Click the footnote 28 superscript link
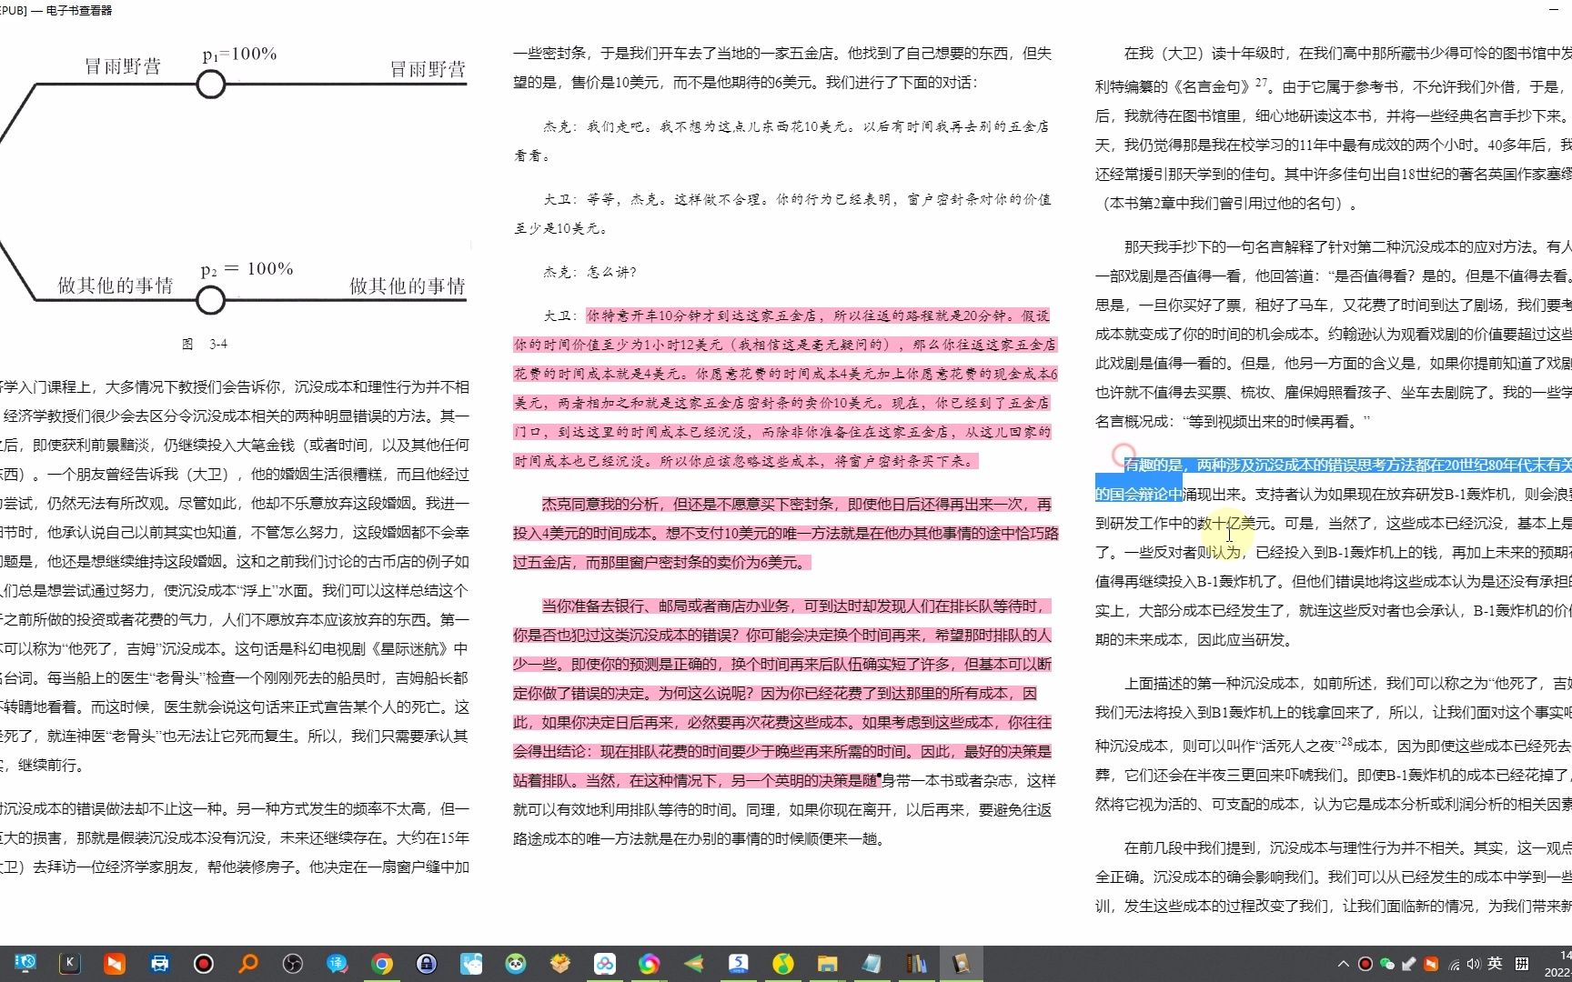The height and width of the screenshot is (982, 1572). [1346, 742]
